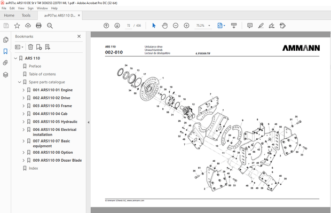Expand the 005 ARS110 05 Hydraulic bookmark

23,122
